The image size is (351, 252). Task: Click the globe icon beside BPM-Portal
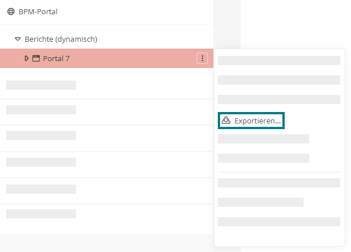click(x=11, y=11)
